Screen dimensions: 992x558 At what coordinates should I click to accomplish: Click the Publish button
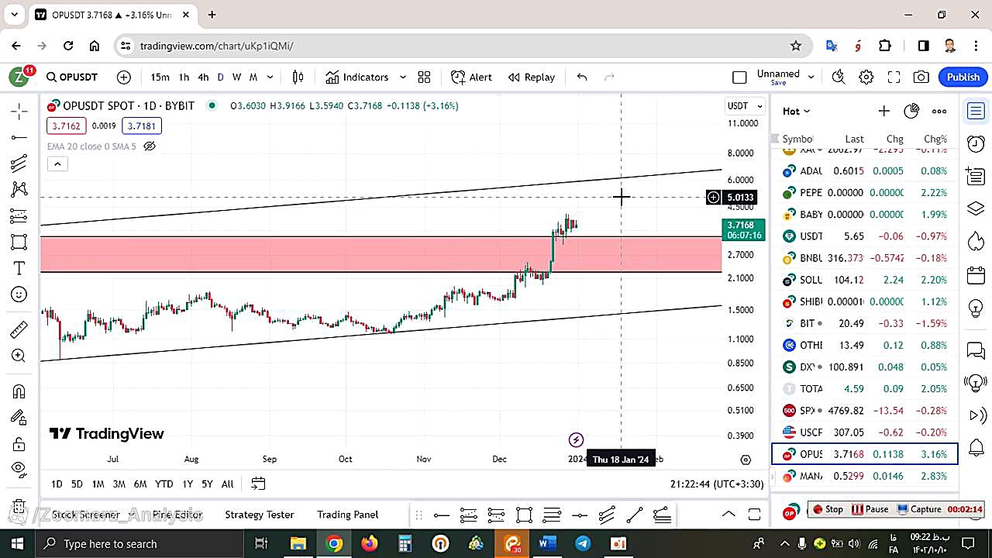click(x=963, y=77)
